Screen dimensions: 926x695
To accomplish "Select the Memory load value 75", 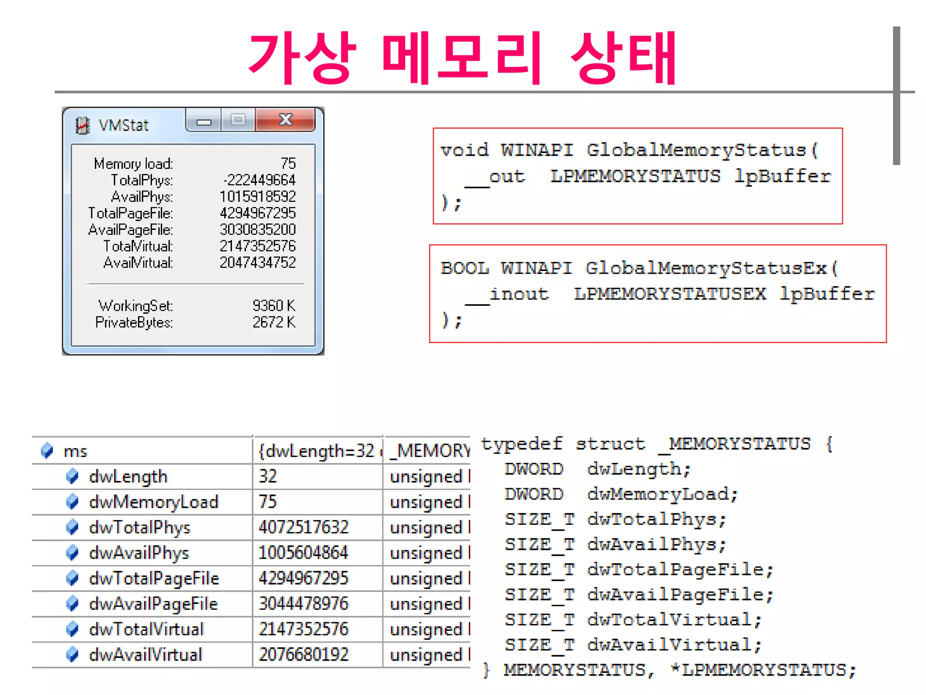I will tap(288, 163).
